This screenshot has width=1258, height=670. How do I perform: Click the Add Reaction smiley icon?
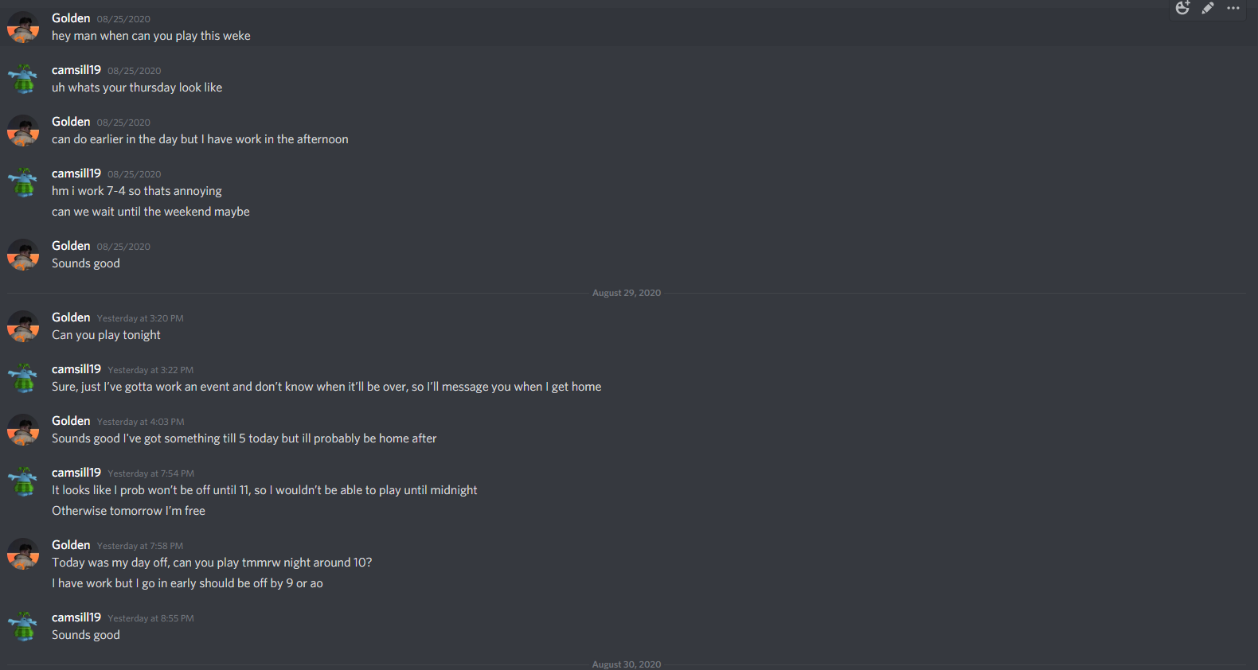(1182, 8)
